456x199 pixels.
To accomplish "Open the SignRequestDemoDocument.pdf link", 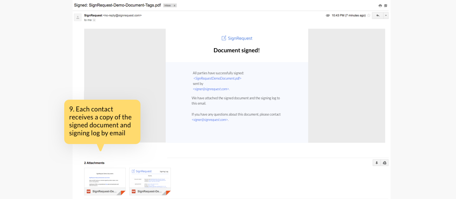I will (x=217, y=78).
